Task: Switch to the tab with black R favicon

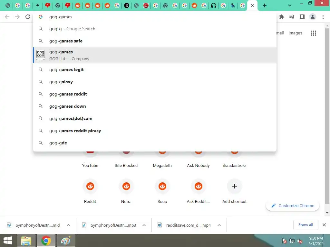Action: pyautogui.click(x=126, y=5)
